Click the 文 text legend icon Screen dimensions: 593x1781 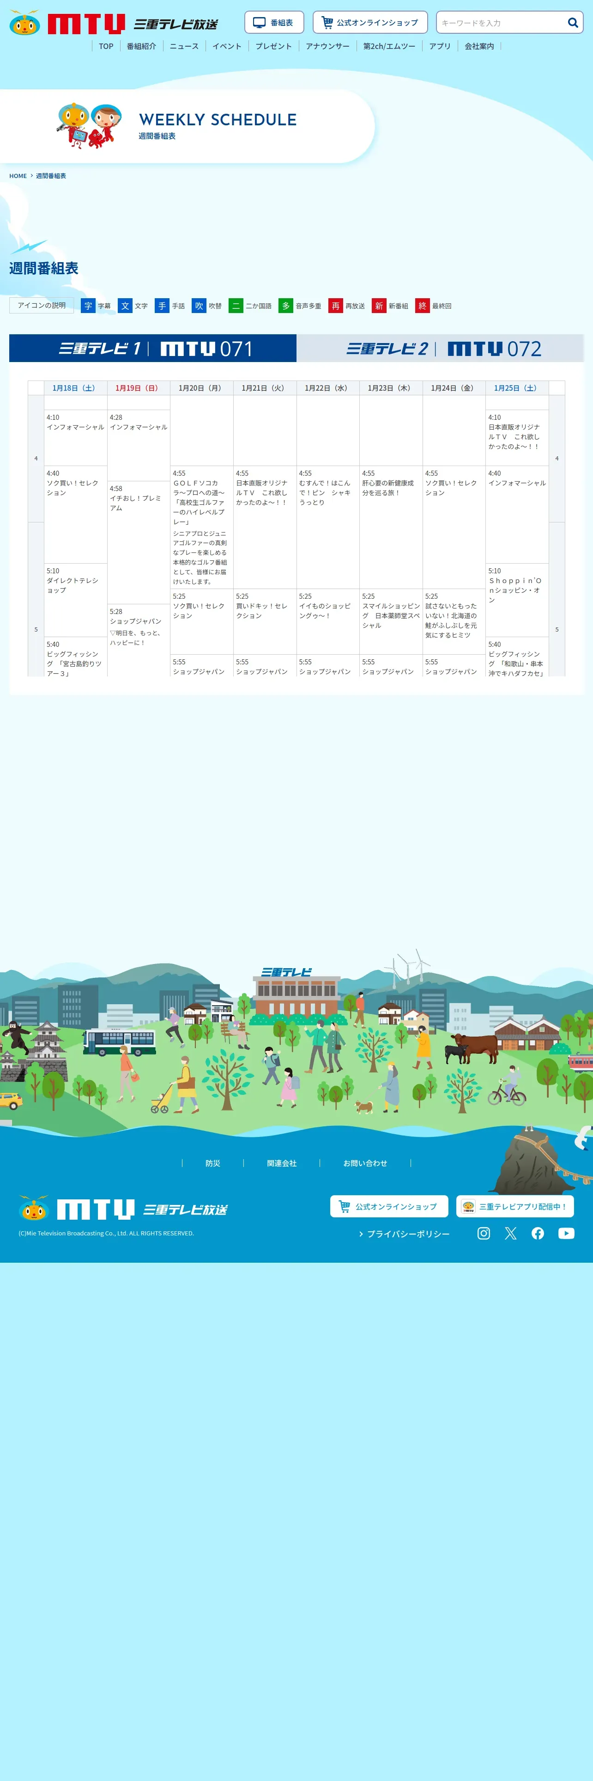click(125, 306)
